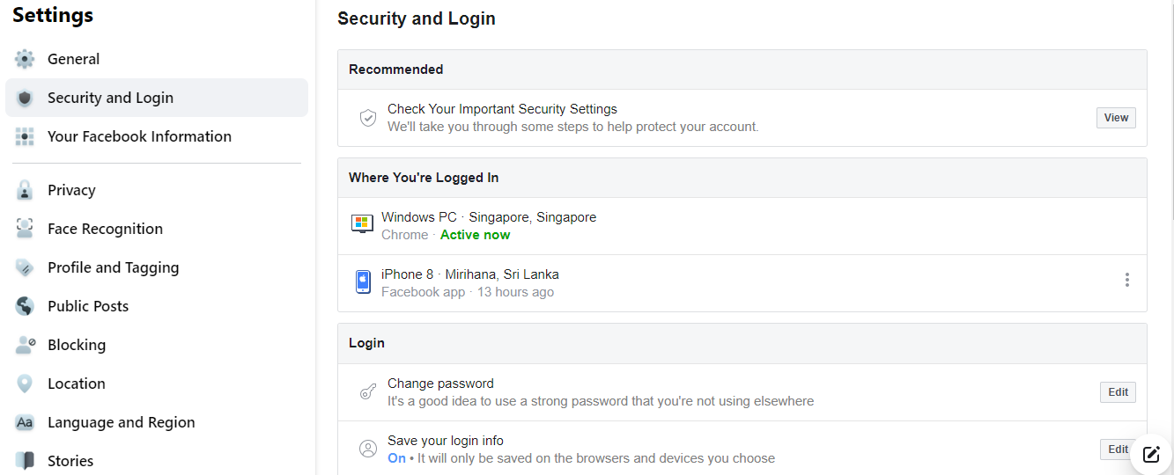This screenshot has height=475, width=1174.
Task: Open the three-dot menu for iPhone 8 session
Action: click(1126, 280)
